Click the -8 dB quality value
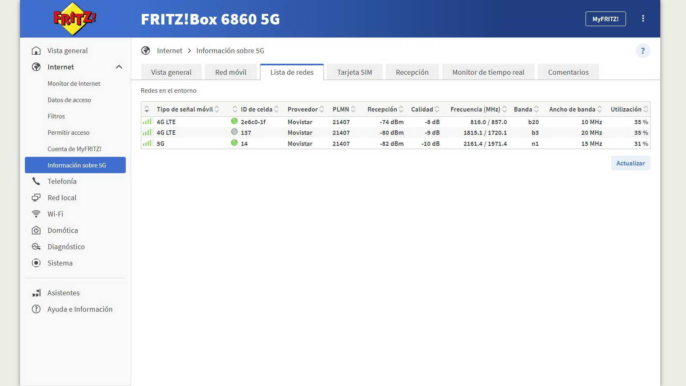686x386 pixels. tap(432, 122)
